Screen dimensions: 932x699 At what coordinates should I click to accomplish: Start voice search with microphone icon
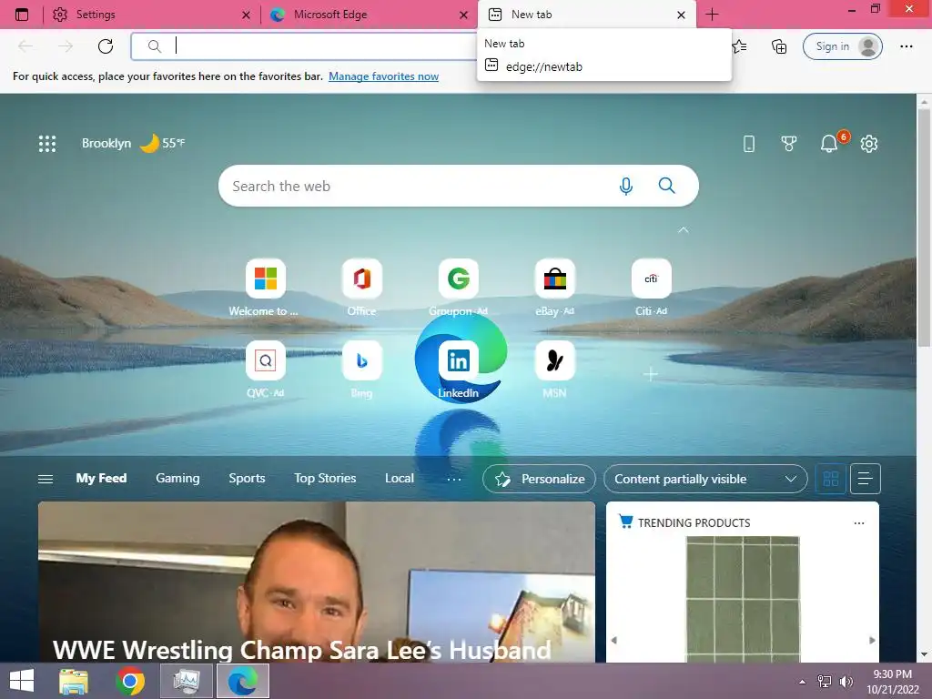625,186
